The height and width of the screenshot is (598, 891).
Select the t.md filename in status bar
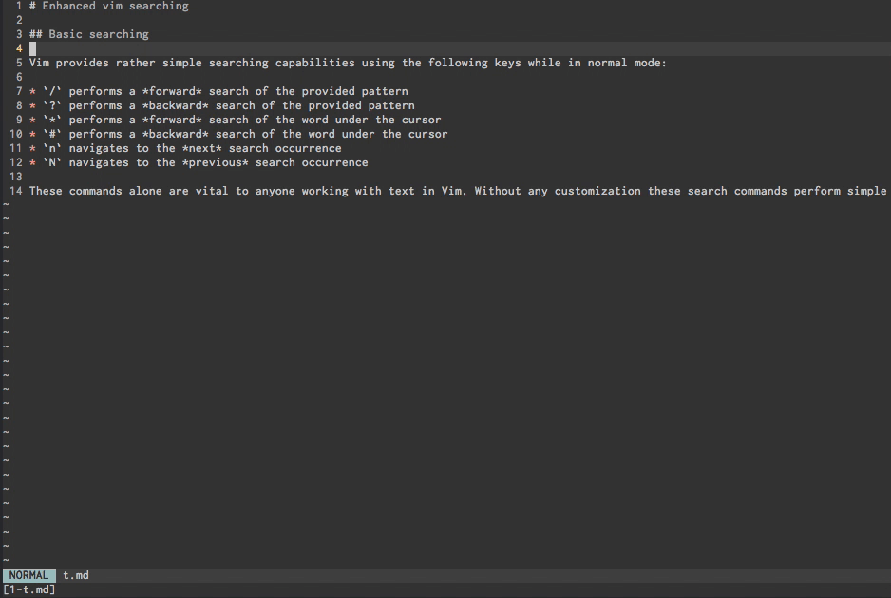click(x=76, y=575)
